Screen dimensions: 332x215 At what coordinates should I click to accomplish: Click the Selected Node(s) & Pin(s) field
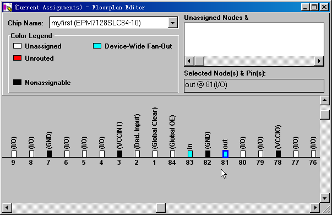click(x=254, y=85)
